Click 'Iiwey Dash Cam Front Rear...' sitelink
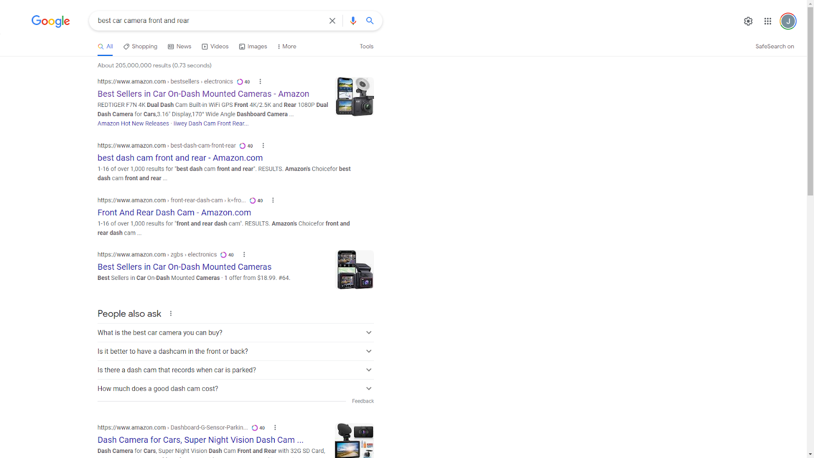 point(211,124)
